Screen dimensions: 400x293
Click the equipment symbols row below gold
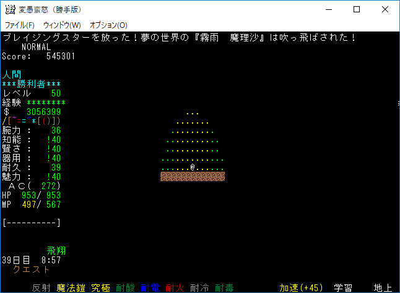(32, 121)
